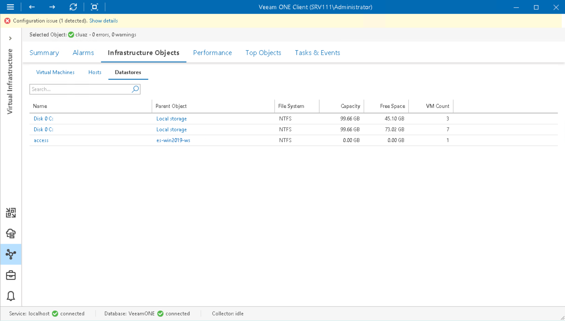The image size is (565, 321).
Task: Click the green status check beside cluaz
Action: pyautogui.click(x=71, y=34)
